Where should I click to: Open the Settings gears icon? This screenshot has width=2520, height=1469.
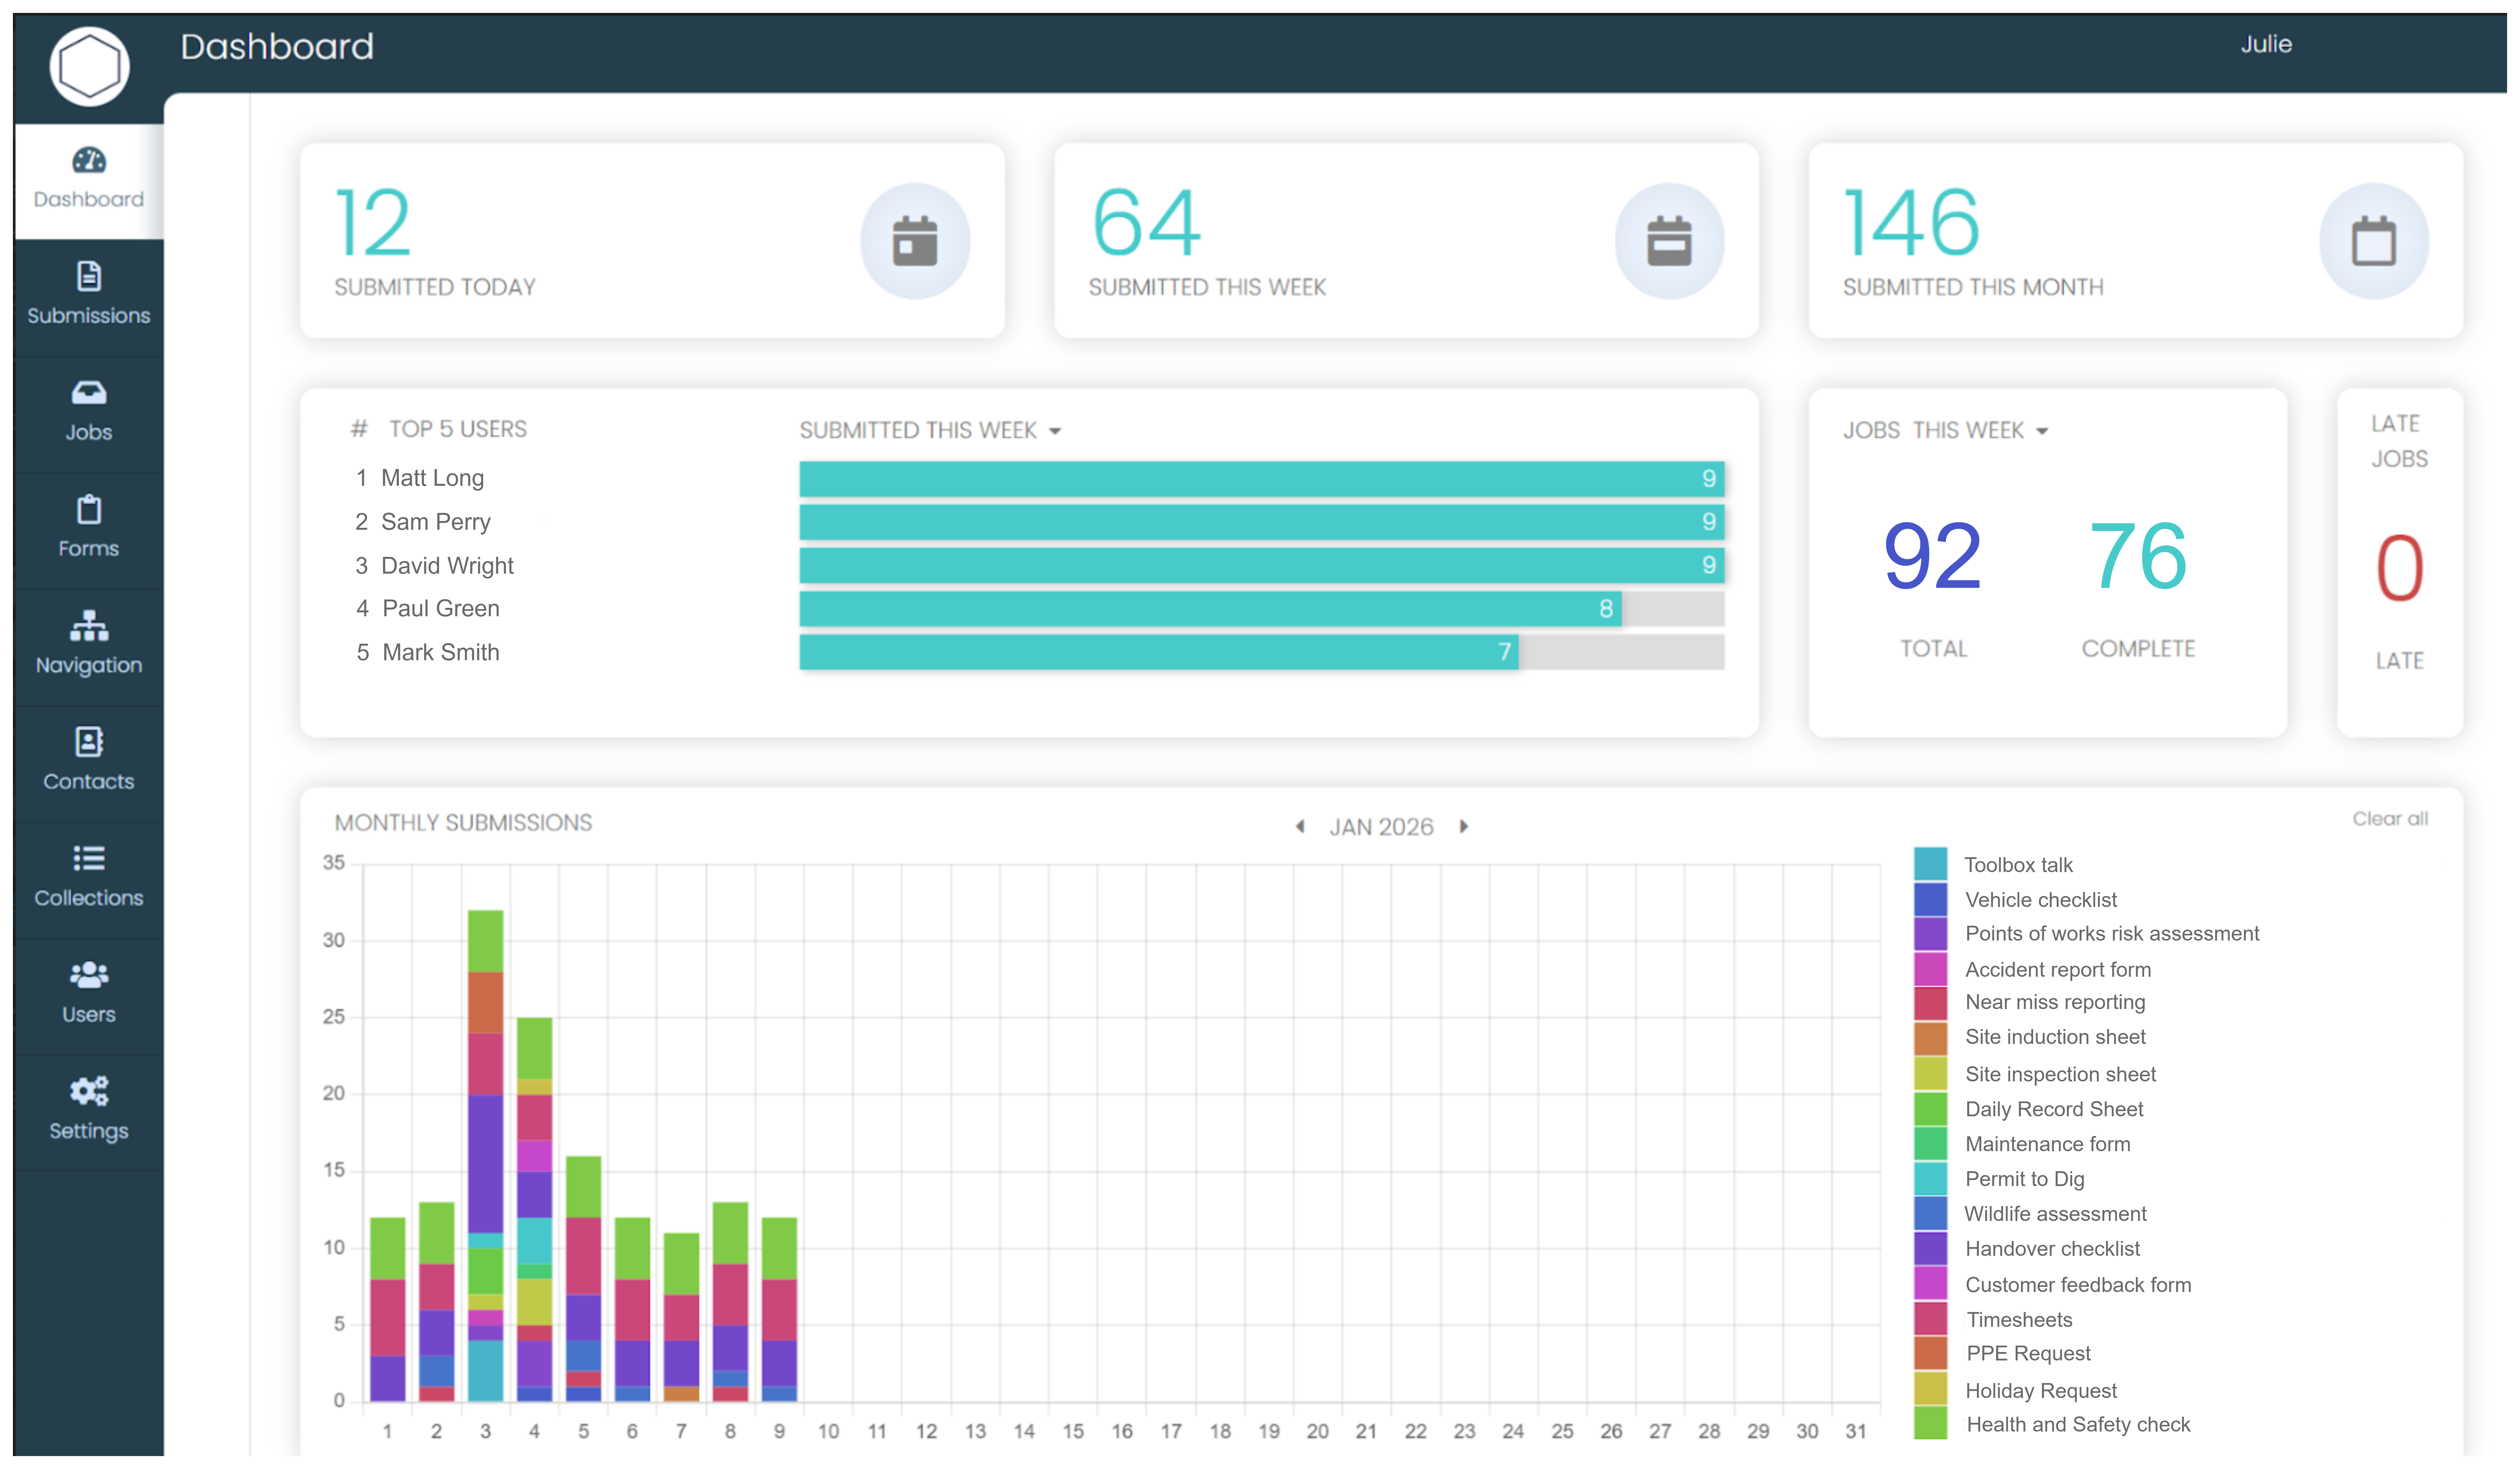point(89,1091)
